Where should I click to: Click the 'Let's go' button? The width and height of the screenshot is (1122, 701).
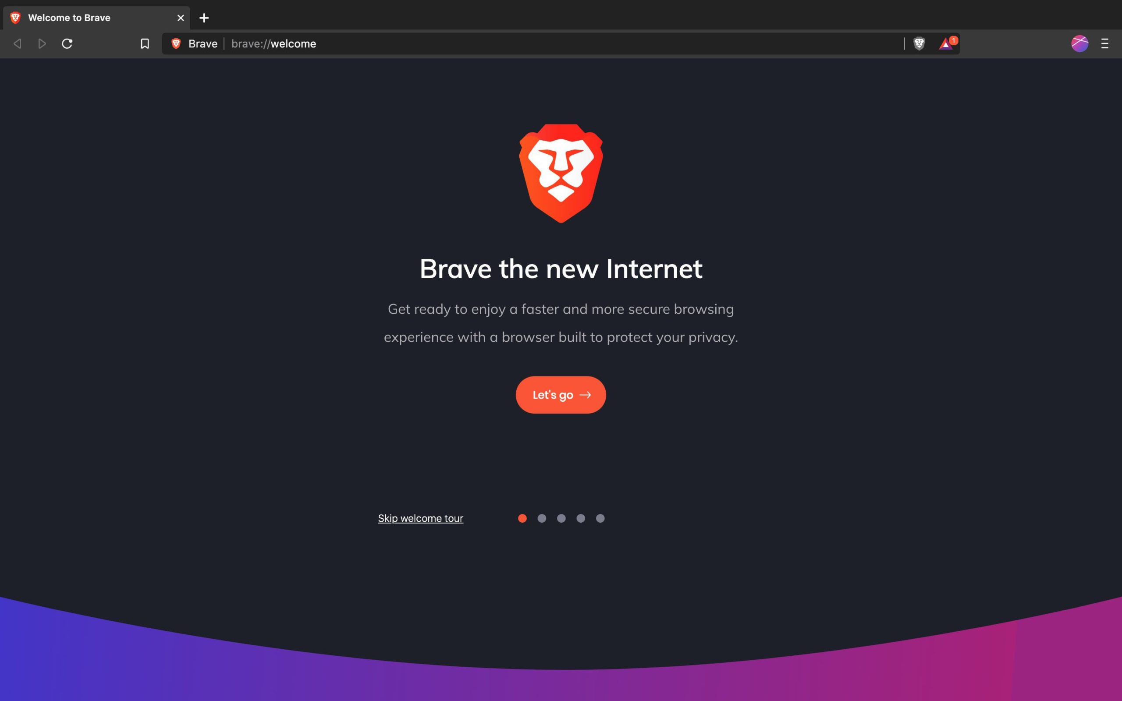[561, 394]
